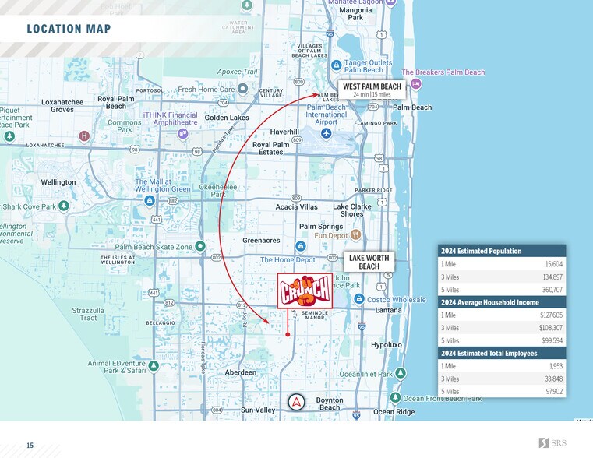Click the Royal Palm Estates label
Viewport: 593px width, 458px height.
click(270, 149)
